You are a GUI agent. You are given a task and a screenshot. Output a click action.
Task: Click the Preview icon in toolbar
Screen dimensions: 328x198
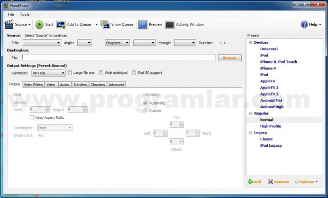point(142,24)
